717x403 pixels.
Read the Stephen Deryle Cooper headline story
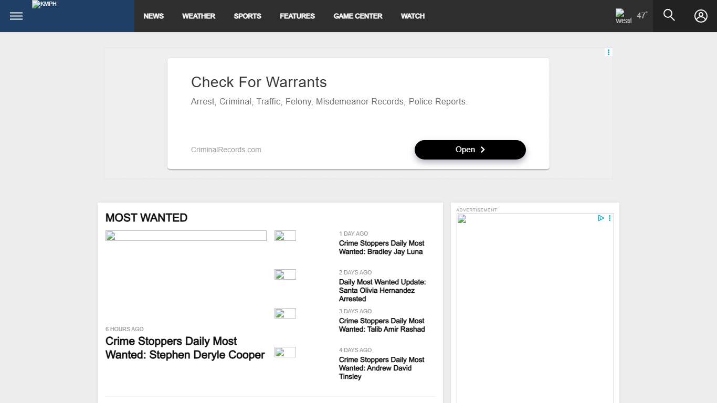185,348
